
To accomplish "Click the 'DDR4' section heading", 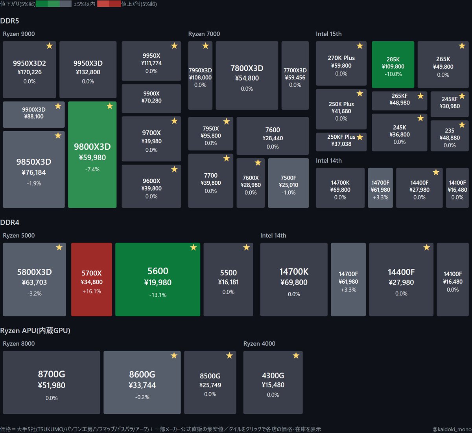I will (x=9, y=222).
